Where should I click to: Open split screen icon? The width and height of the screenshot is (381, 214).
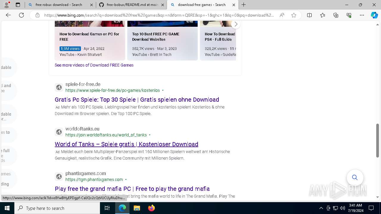[x=309, y=15]
